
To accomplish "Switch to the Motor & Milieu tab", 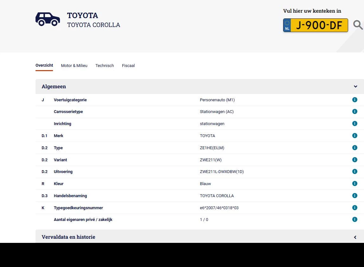I will tap(74, 66).
